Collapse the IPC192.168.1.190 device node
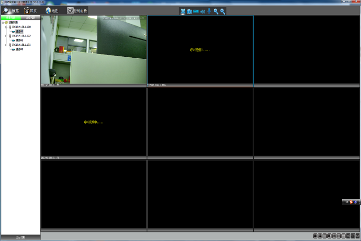This screenshot has height=241, width=361. click(6, 27)
